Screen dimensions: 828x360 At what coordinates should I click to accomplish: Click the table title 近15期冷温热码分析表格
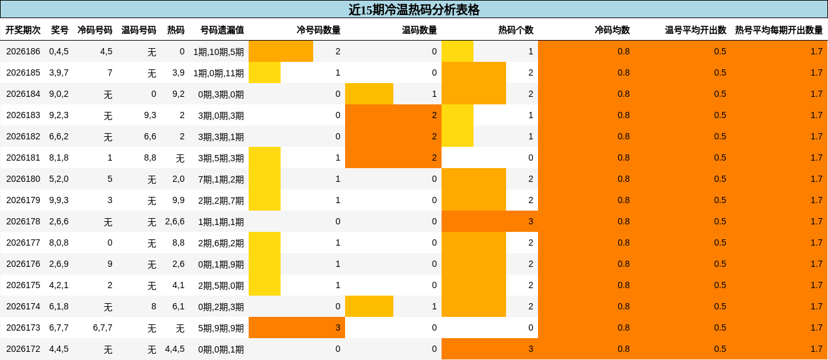(x=414, y=9)
